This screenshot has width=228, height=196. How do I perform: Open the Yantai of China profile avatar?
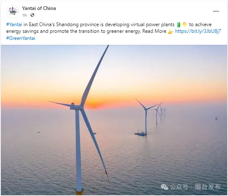(13, 12)
